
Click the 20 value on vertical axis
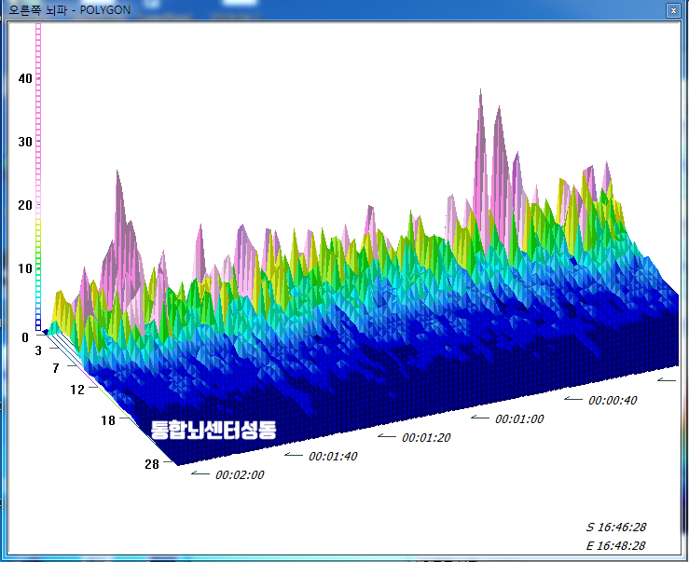tap(25, 205)
